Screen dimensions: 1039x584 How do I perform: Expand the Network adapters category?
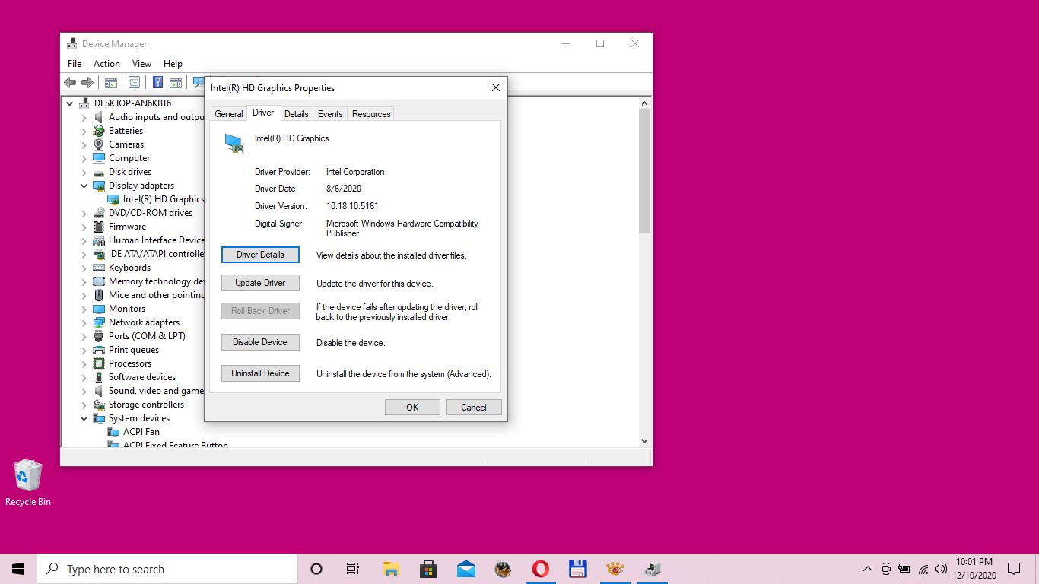click(84, 322)
